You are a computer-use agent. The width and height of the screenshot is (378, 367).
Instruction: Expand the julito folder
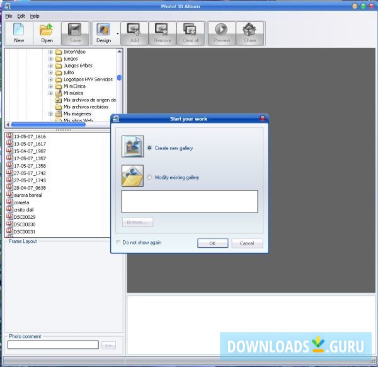(x=50, y=73)
